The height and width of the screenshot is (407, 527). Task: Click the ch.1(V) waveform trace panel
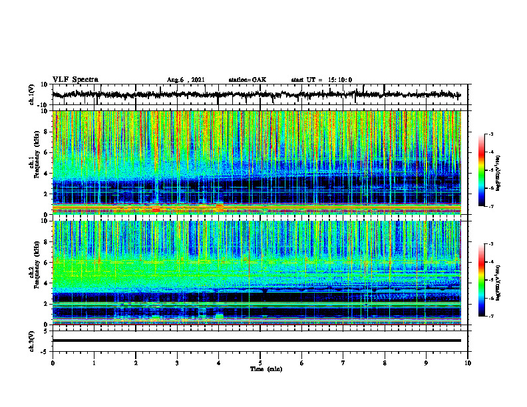260,94
